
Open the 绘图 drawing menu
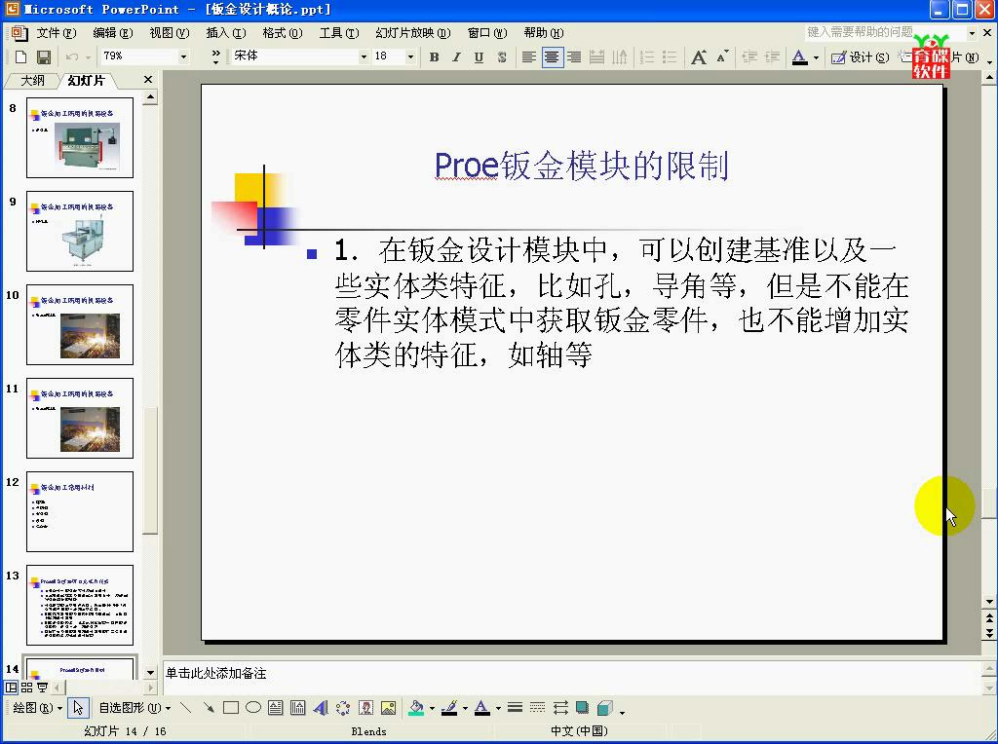38,708
